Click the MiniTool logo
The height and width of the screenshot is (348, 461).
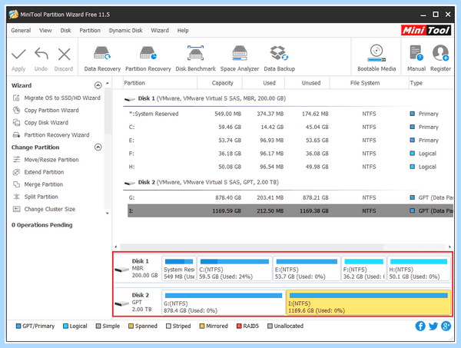coord(426,30)
